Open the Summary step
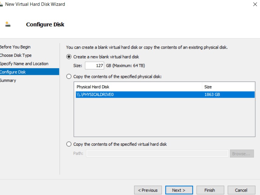Image resolution: width=260 pixels, height=195 pixels. coord(8,80)
